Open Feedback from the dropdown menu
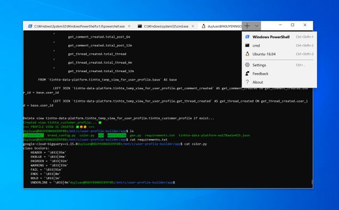Screen dimensions: 339x210 (x=279, y=74)
